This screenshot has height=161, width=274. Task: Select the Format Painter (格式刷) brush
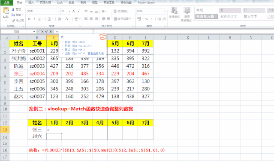[13, 21]
